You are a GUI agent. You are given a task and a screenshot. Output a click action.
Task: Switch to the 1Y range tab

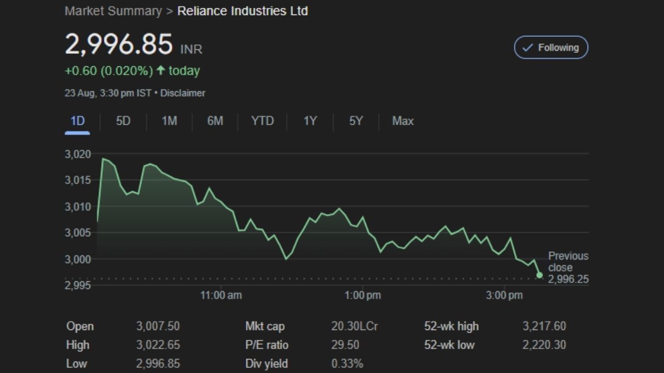(310, 121)
